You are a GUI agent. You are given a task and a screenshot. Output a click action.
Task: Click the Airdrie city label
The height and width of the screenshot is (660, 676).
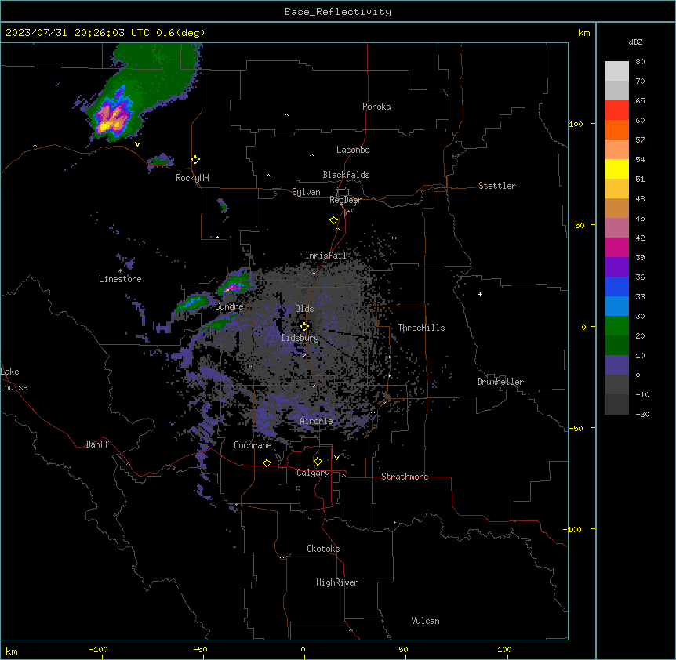(x=316, y=421)
